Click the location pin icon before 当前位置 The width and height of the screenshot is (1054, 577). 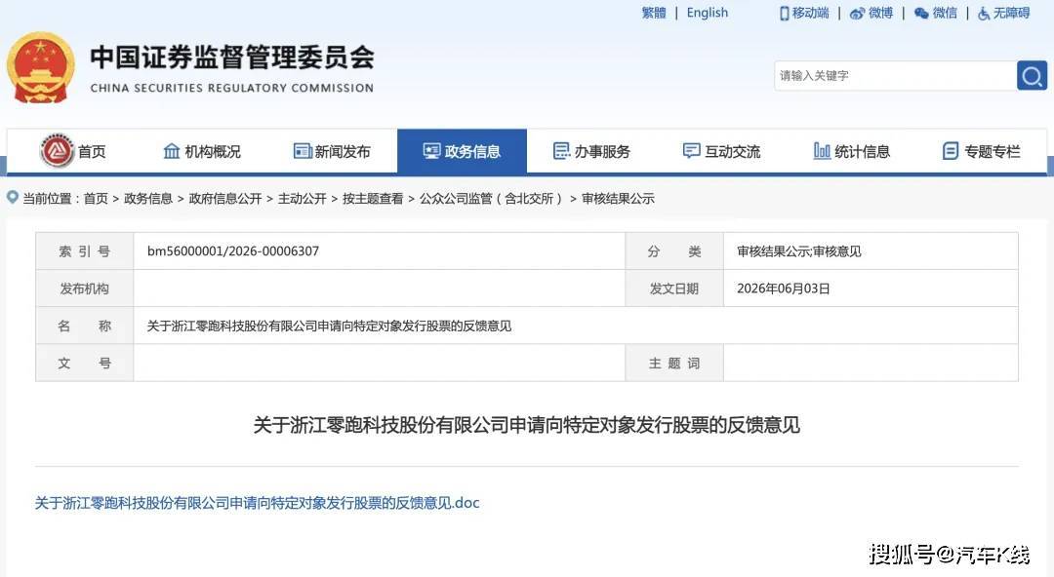[x=12, y=198]
